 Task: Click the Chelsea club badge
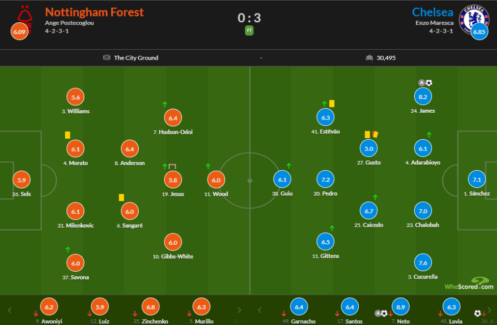[x=473, y=18]
